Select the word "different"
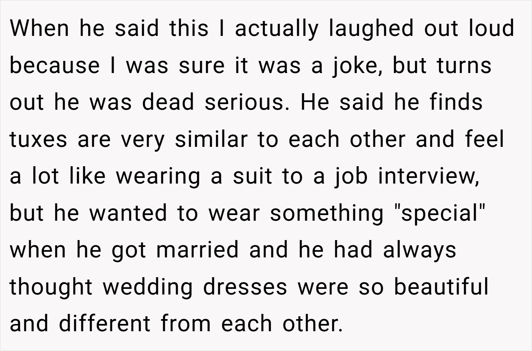Image resolution: width=532 pixels, height=351 pixels. pos(104,324)
